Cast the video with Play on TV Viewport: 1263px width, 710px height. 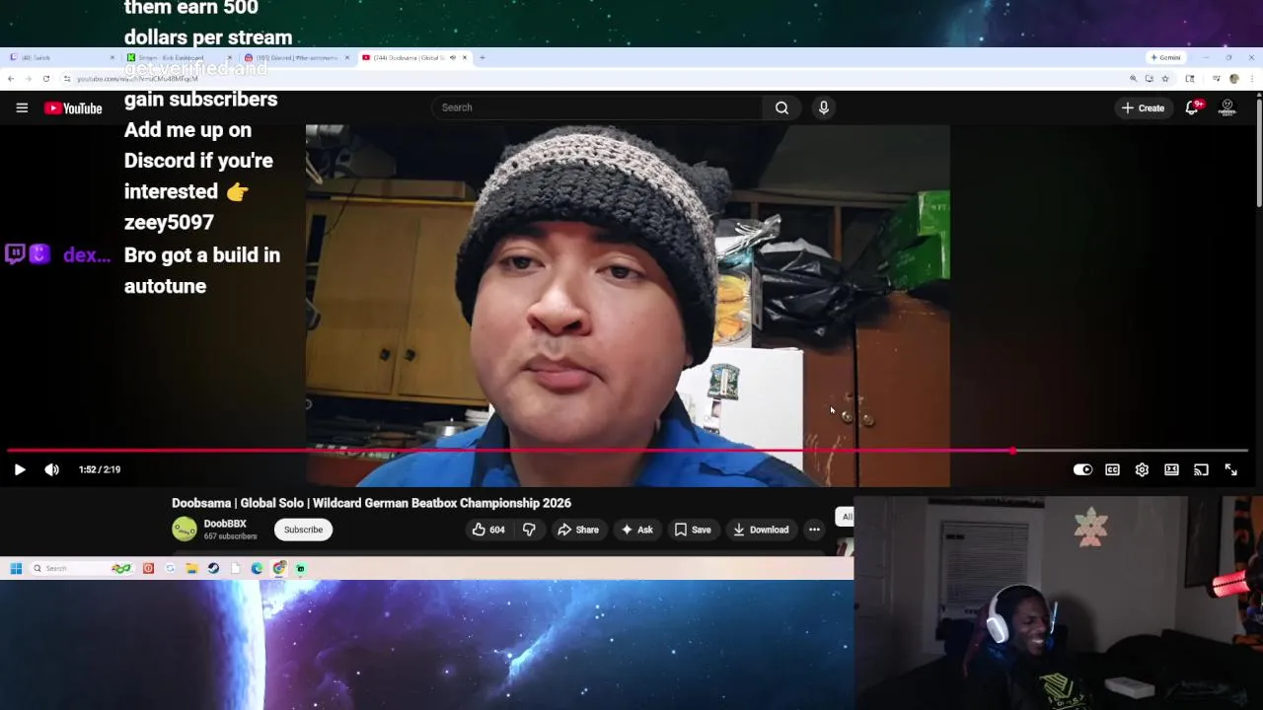point(1201,469)
